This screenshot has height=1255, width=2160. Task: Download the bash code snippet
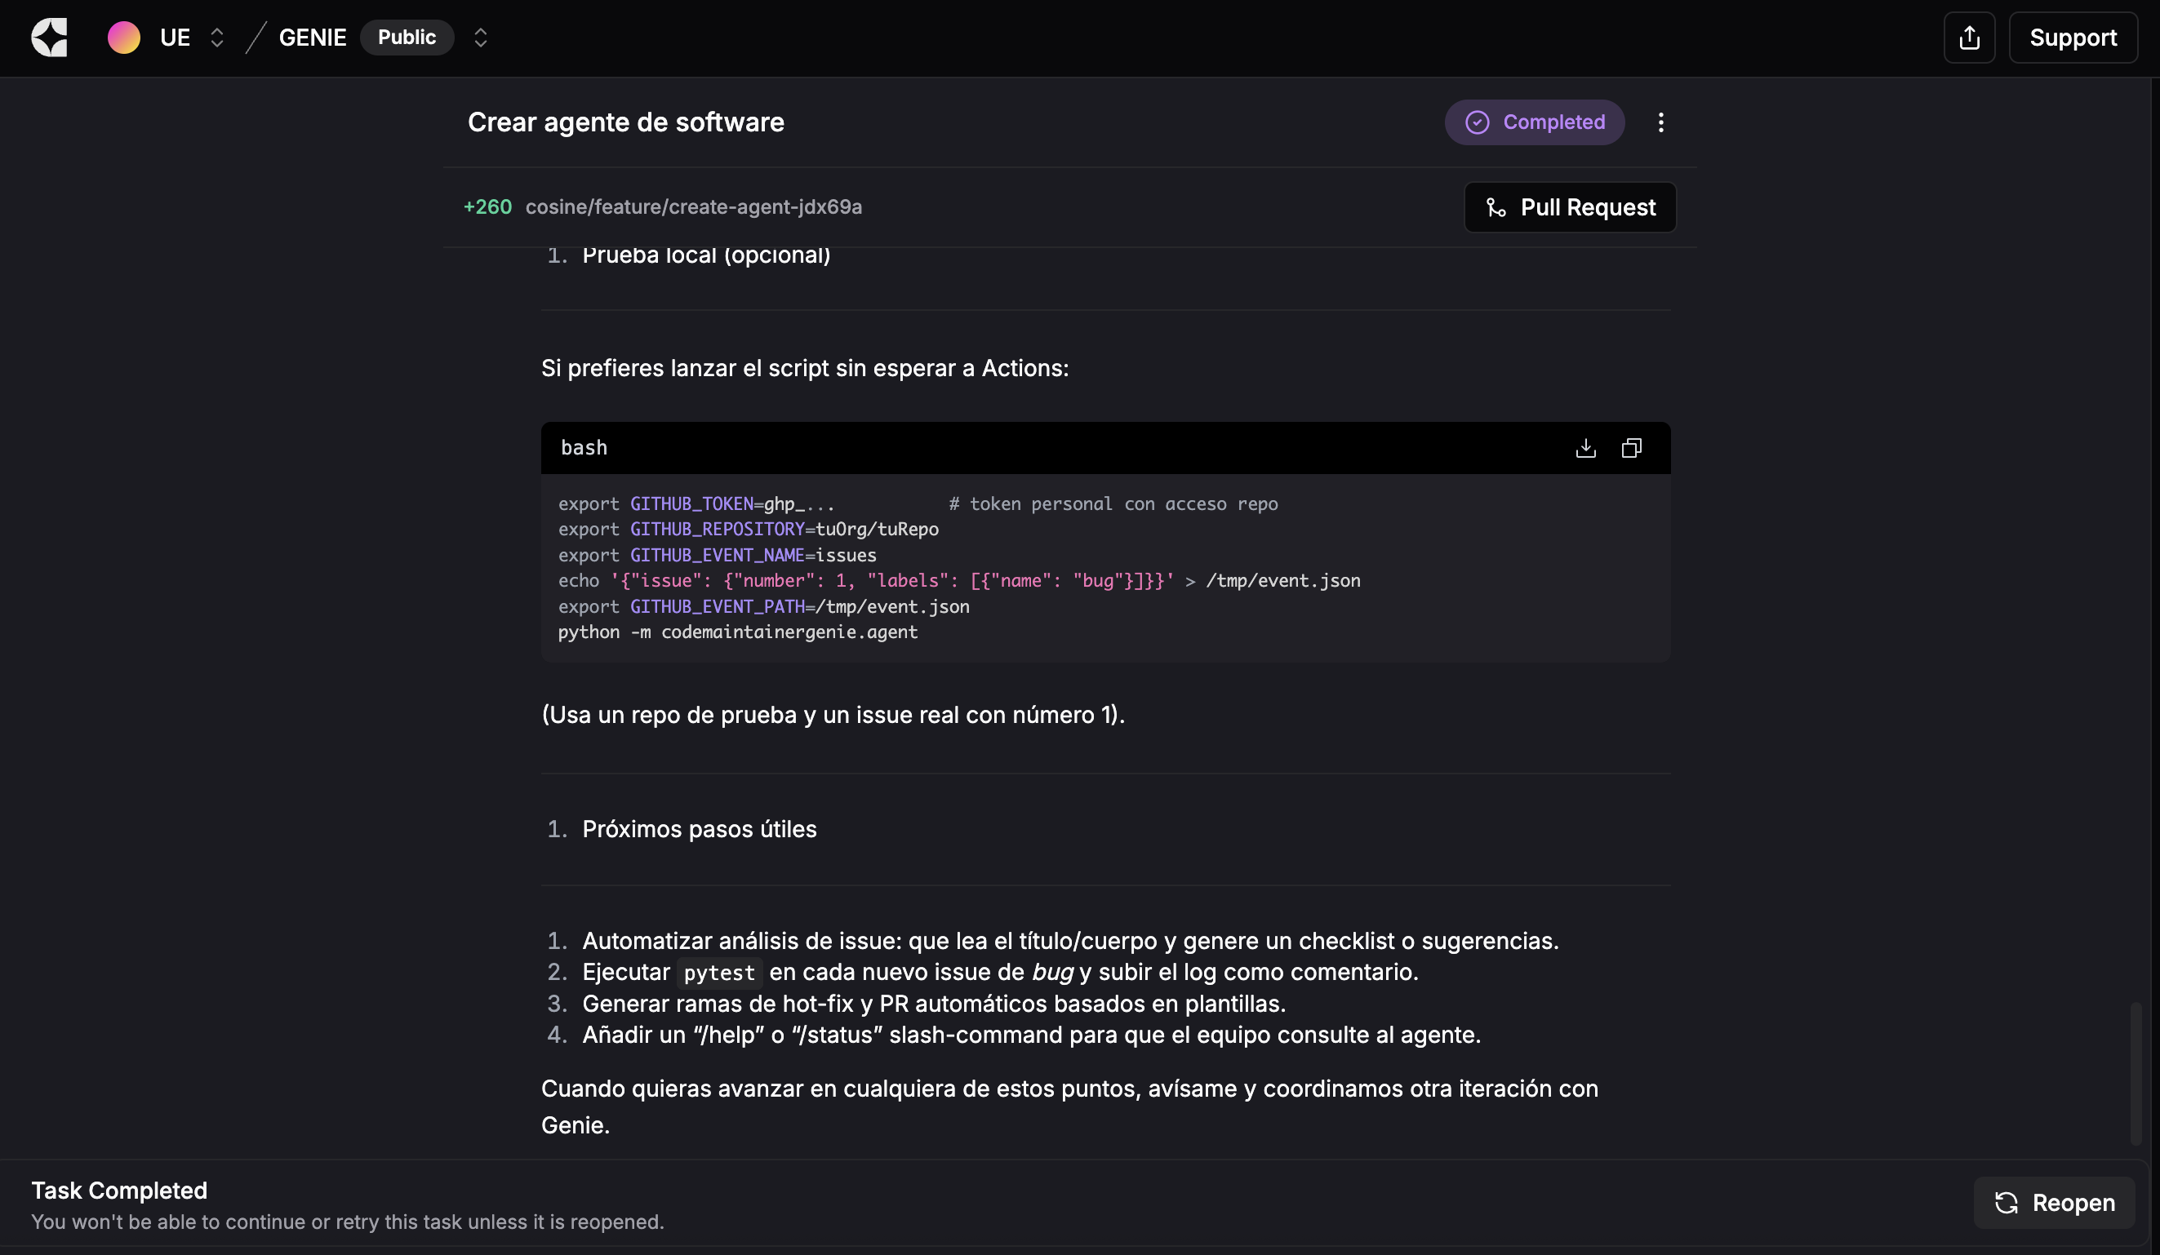pyautogui.click(x=1584, y=448)
